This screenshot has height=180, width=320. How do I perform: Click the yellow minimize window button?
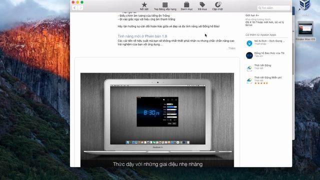[77, 2]
